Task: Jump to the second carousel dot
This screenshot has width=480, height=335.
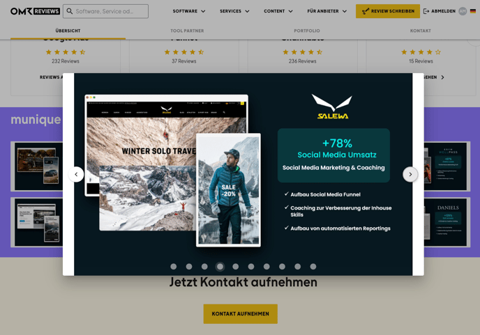Action: point(189,267)
